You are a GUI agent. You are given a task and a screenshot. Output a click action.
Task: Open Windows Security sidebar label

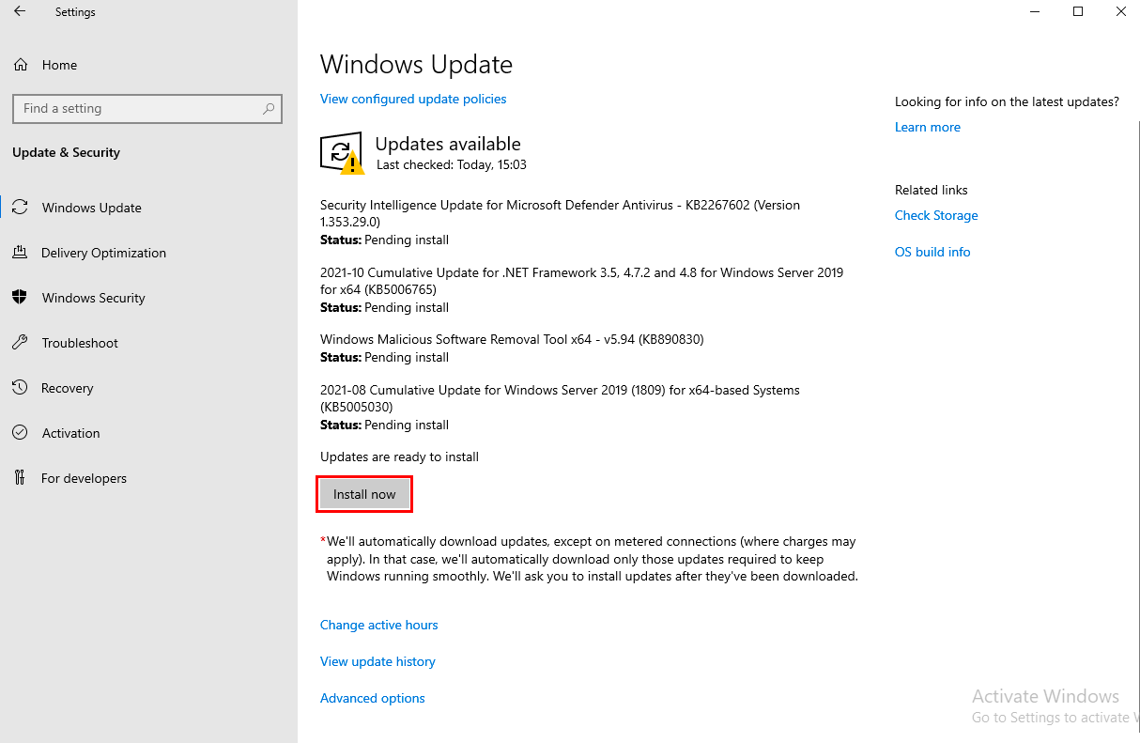(94, 298)
